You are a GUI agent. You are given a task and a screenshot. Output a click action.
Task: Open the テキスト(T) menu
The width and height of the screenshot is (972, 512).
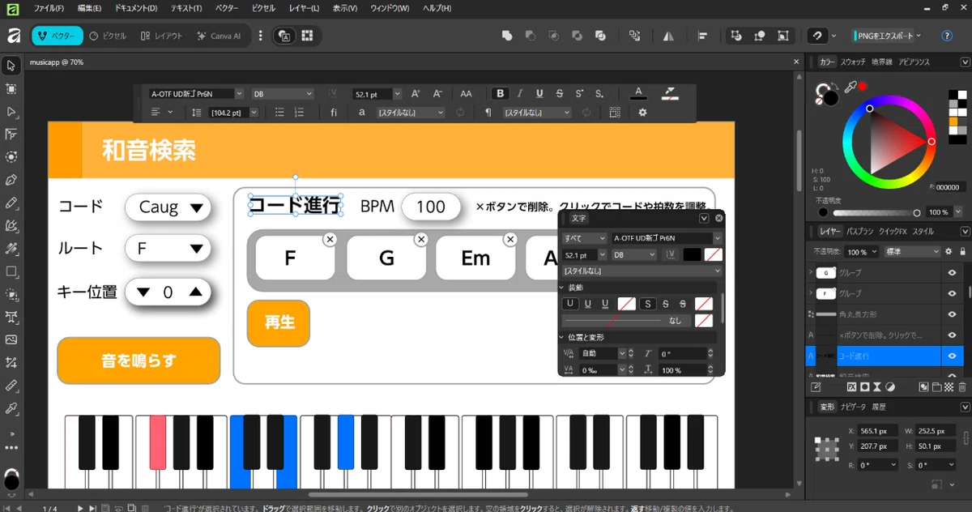click(x=186, y=7)
